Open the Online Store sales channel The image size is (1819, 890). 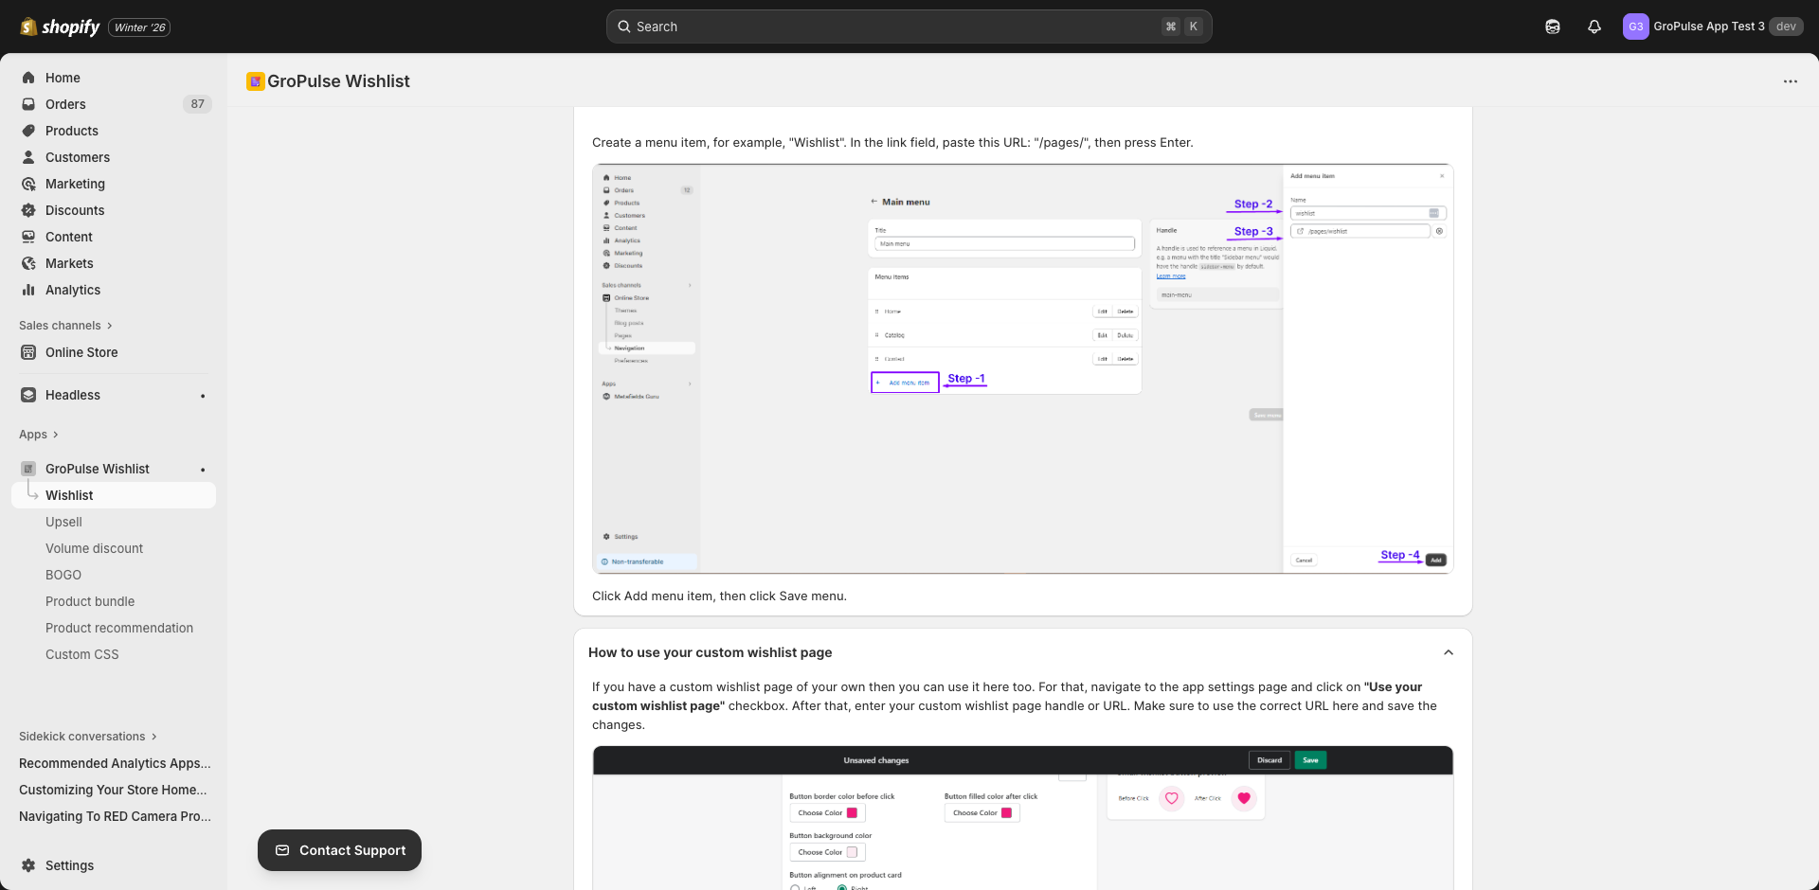(x=81, y=352)
